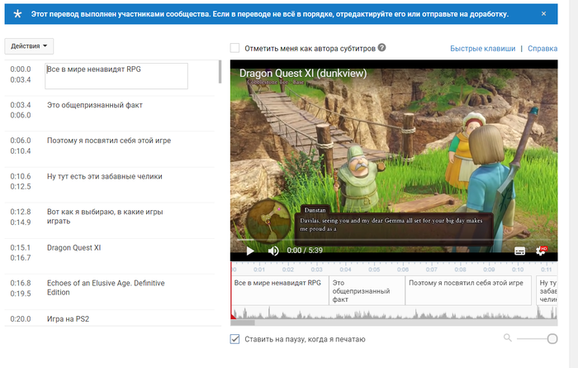Select subtitle line 'Dragon Quest XI' in list
Viewport: 578px width, 368px height.
click(74, 247)
